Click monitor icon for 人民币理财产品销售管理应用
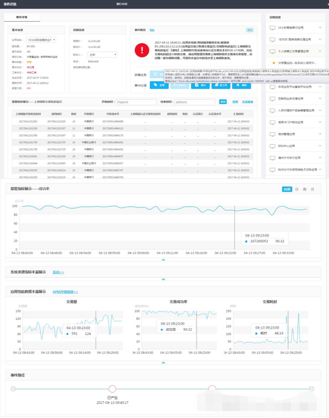The image size is (329, 418). click(x=272, y=111)
